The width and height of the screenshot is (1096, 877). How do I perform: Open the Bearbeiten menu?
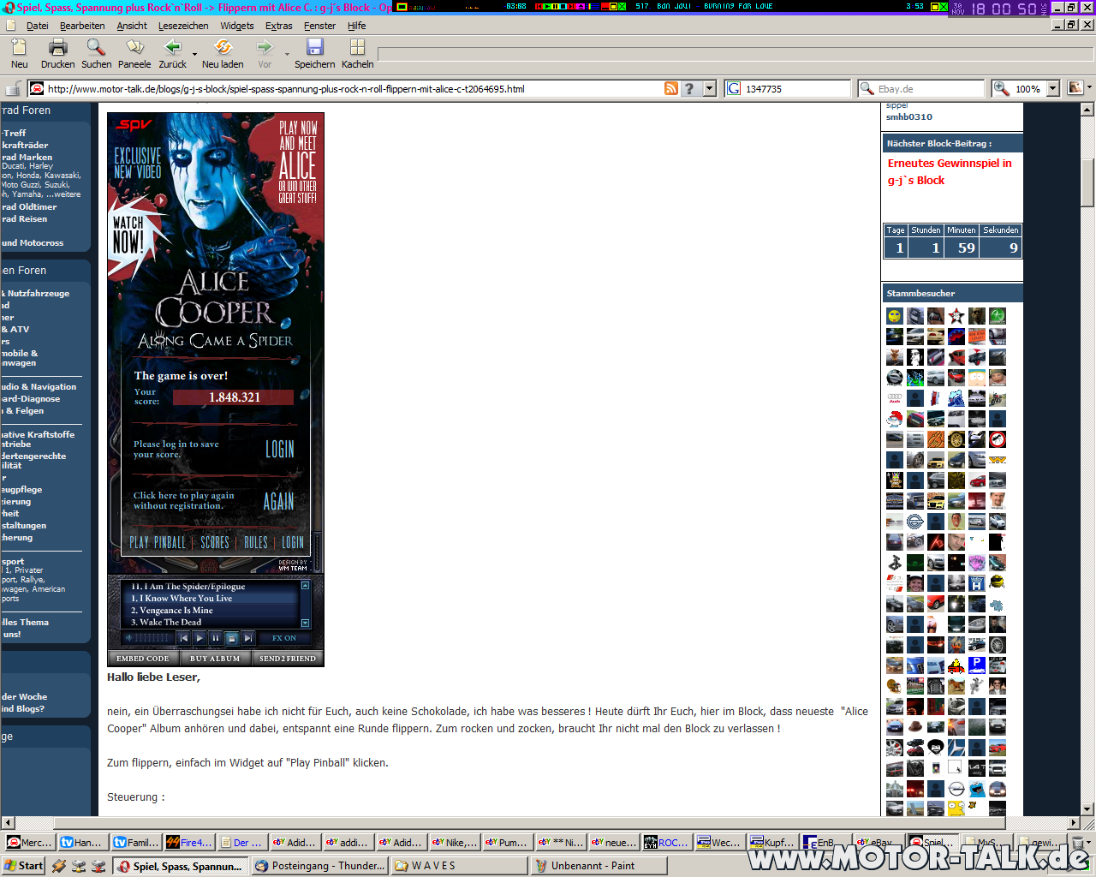coord(82,26)
